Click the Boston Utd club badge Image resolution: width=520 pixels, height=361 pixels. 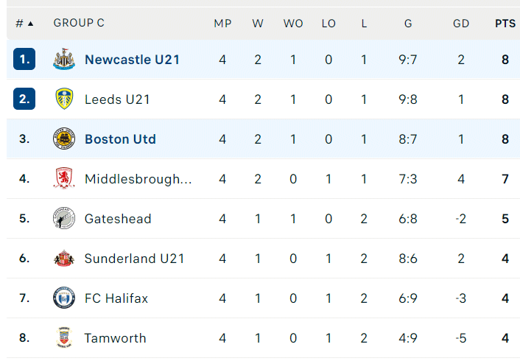(x=64, y=139)
